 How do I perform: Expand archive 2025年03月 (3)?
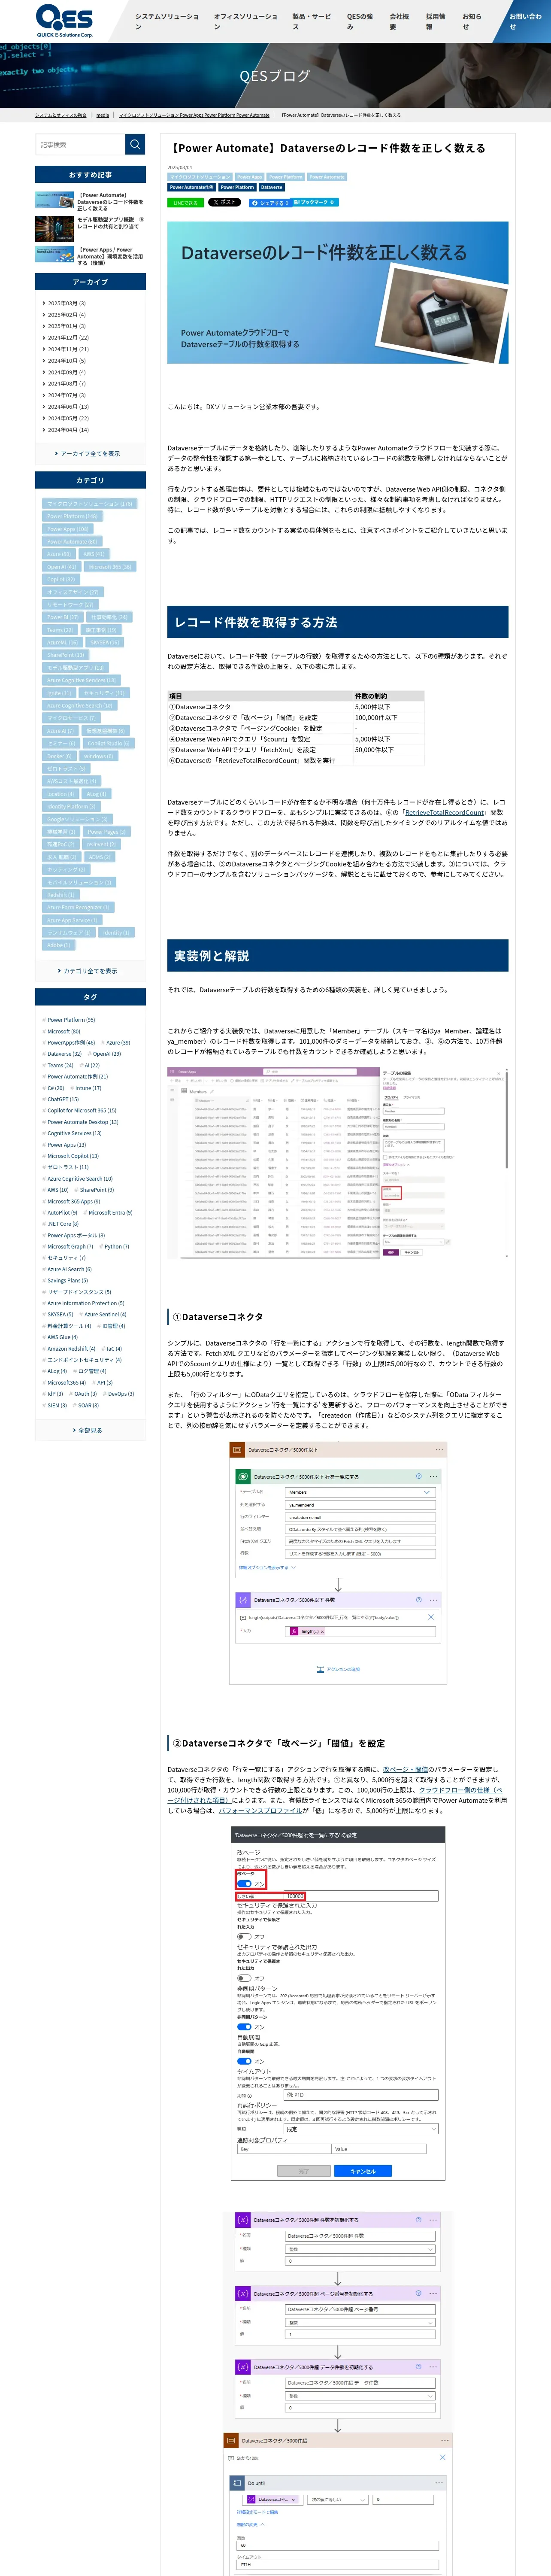(x=66, y=303)
